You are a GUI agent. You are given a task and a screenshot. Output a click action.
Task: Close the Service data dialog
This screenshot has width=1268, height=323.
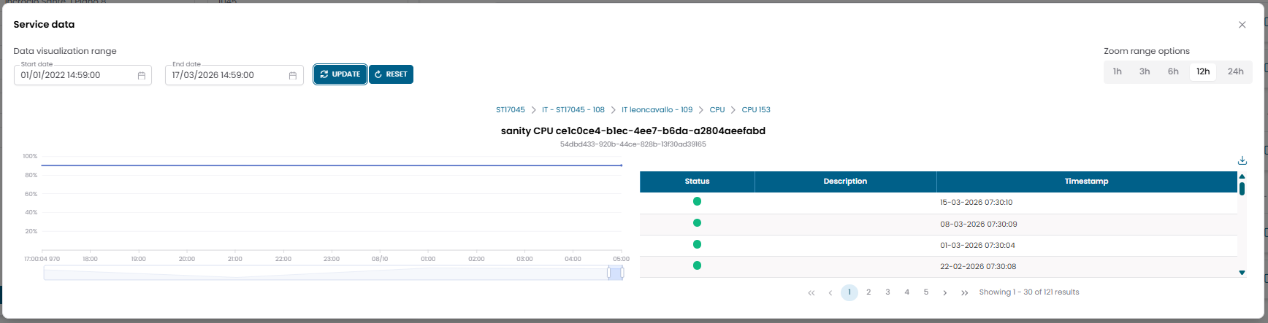click(x=1242, y=25)
